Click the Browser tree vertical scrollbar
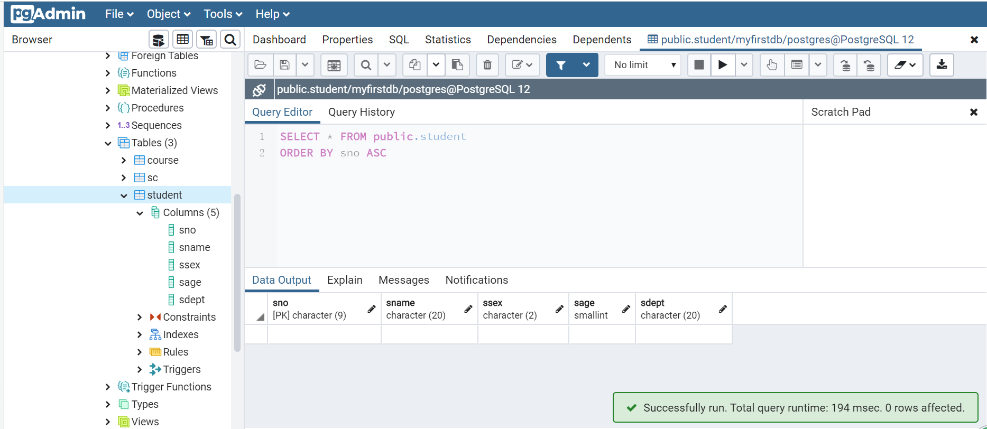The width and height of the screenshot is (987, 429). click(237, 272)
